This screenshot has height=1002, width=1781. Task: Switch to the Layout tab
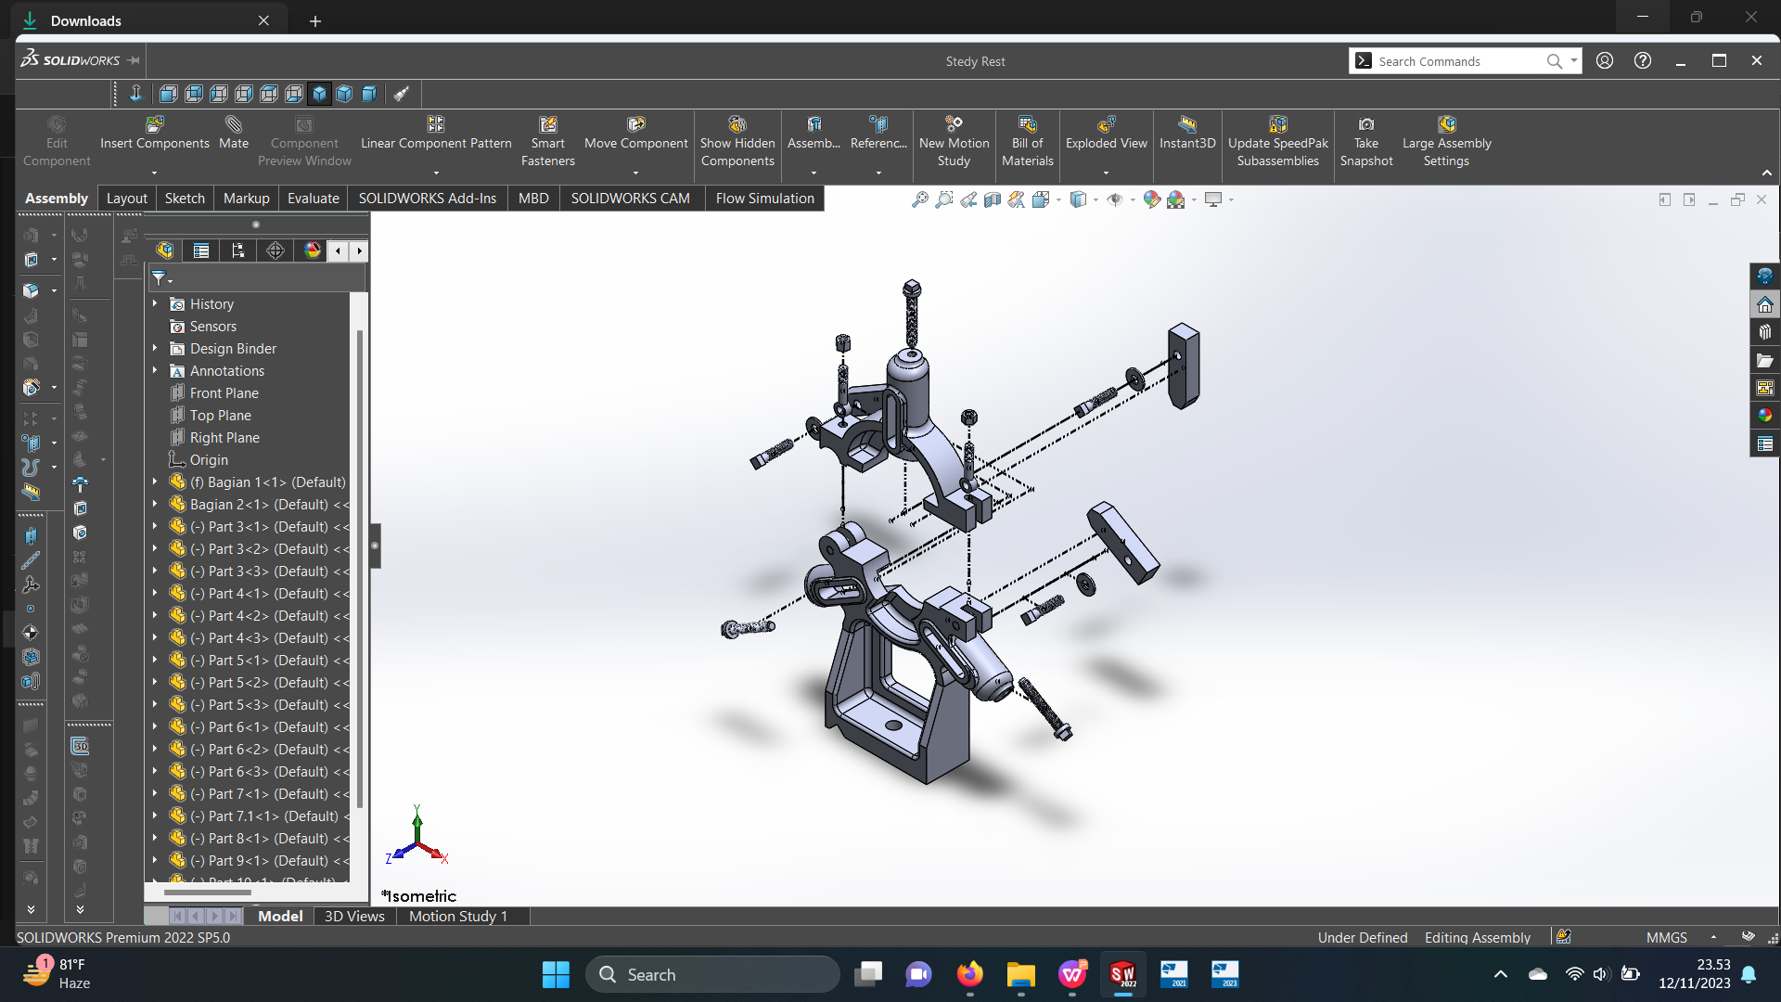pyautogui.click(x=127, y=199)
